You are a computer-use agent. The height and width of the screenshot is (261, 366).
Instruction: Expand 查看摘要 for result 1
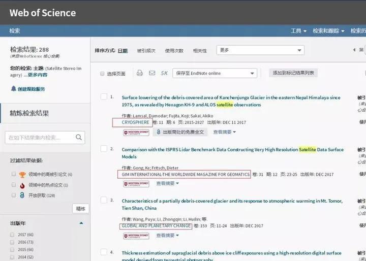point(225,132)
